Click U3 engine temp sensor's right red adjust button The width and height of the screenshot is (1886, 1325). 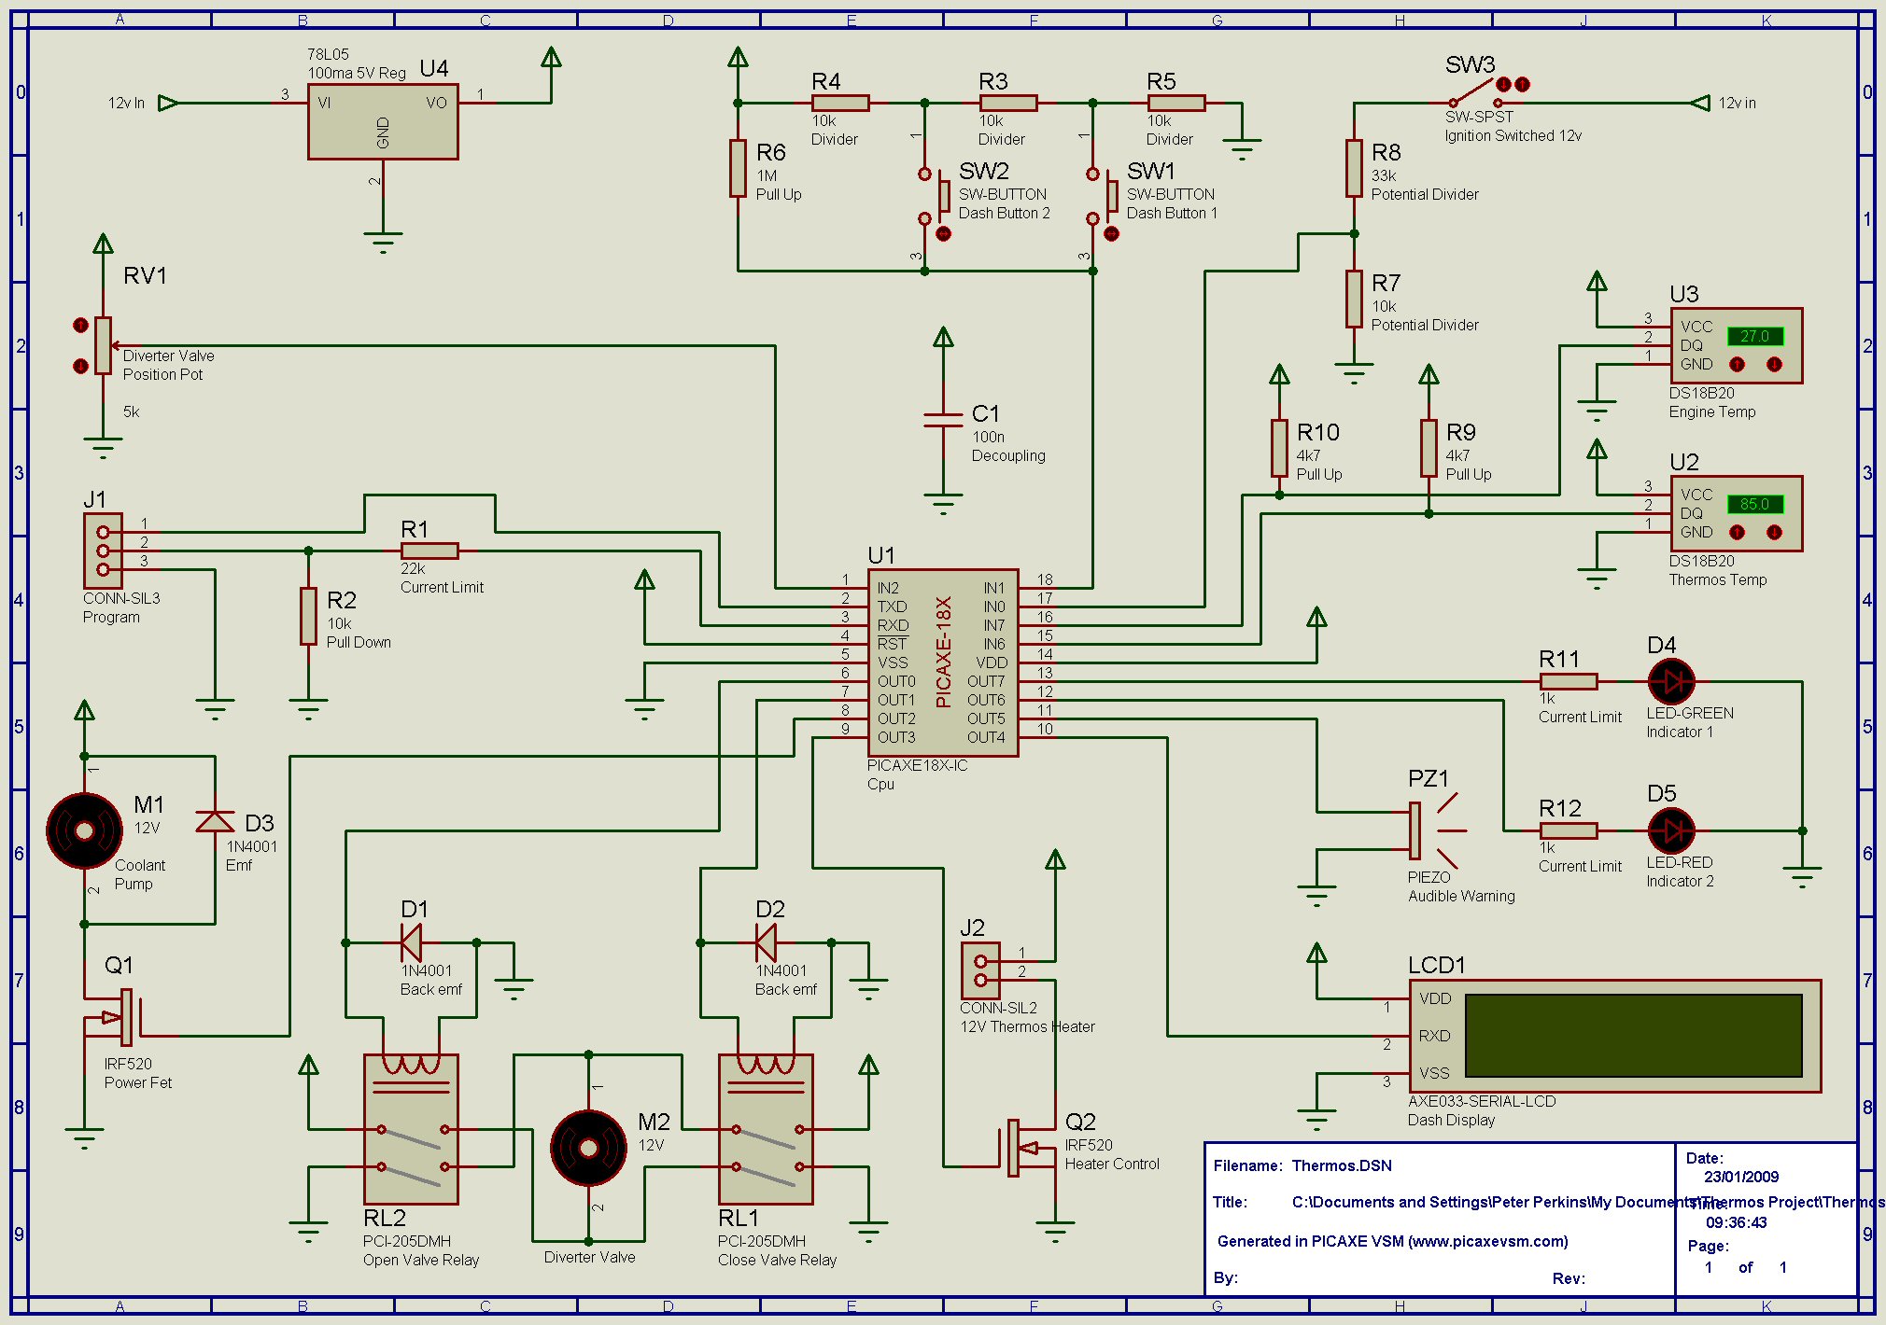coord(1774,364)
